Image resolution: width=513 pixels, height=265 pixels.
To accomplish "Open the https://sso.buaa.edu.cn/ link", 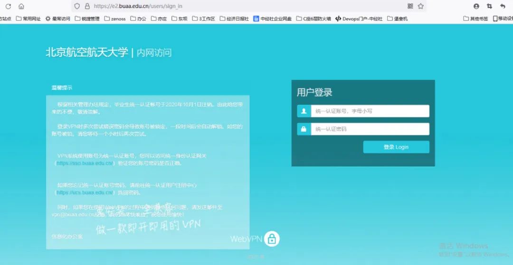I will point(85,163).
